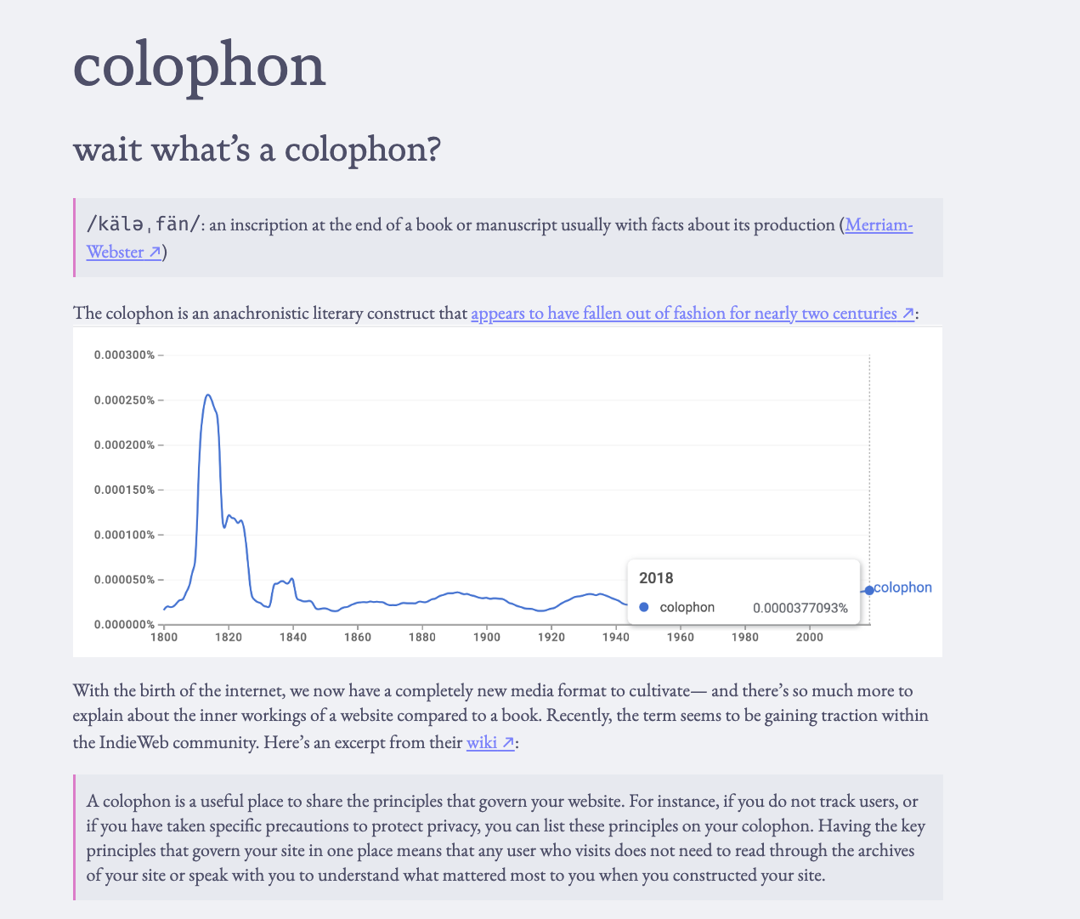Viewport: 1080px width, 919px height.
Task: Click the "wait what's a colophon?" subheading
Action: (x=257, y=150)
